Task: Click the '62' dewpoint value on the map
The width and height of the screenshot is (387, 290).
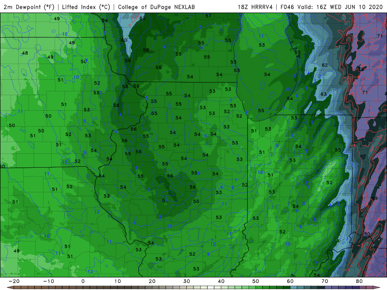Action: point(325,65)
